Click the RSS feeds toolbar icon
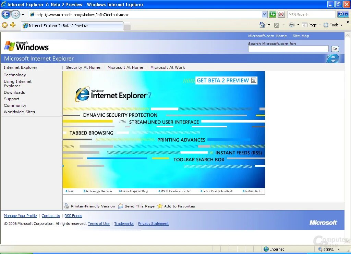The width and height of the screenshot is (351, 254). 277,25
